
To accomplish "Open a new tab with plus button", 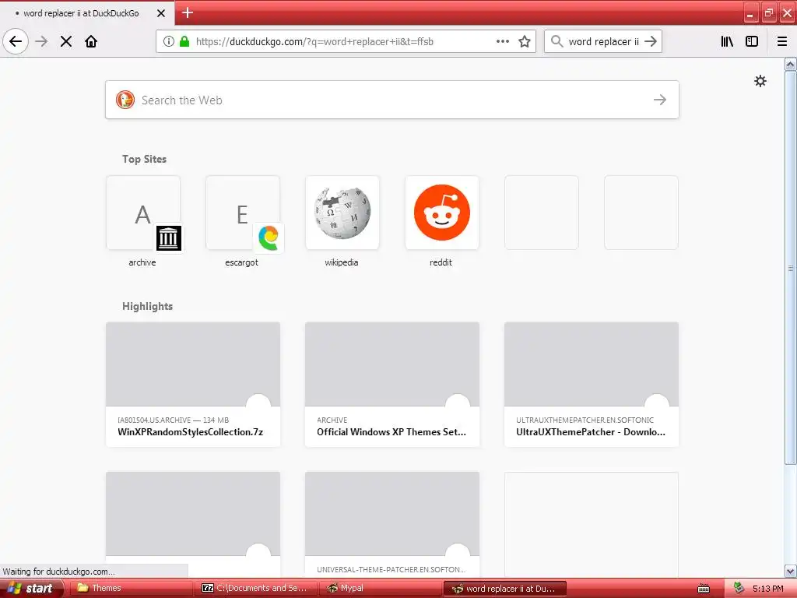I will [x=188, y=12].
